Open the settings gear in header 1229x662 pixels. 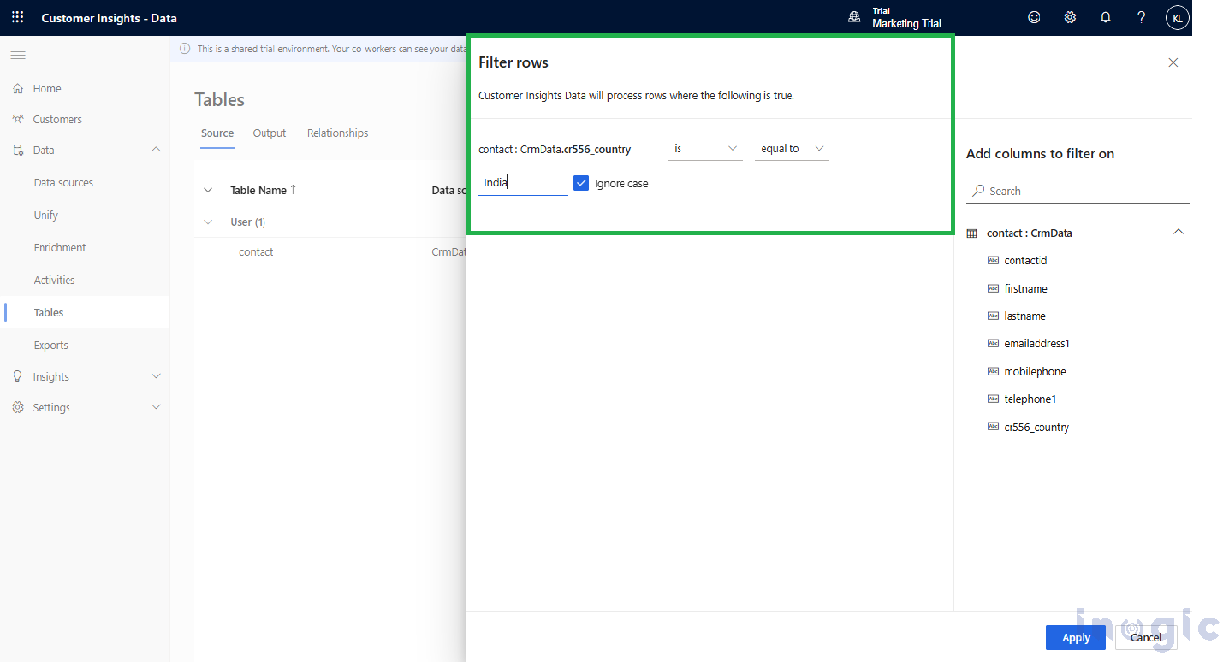[x=1070, y=17]
